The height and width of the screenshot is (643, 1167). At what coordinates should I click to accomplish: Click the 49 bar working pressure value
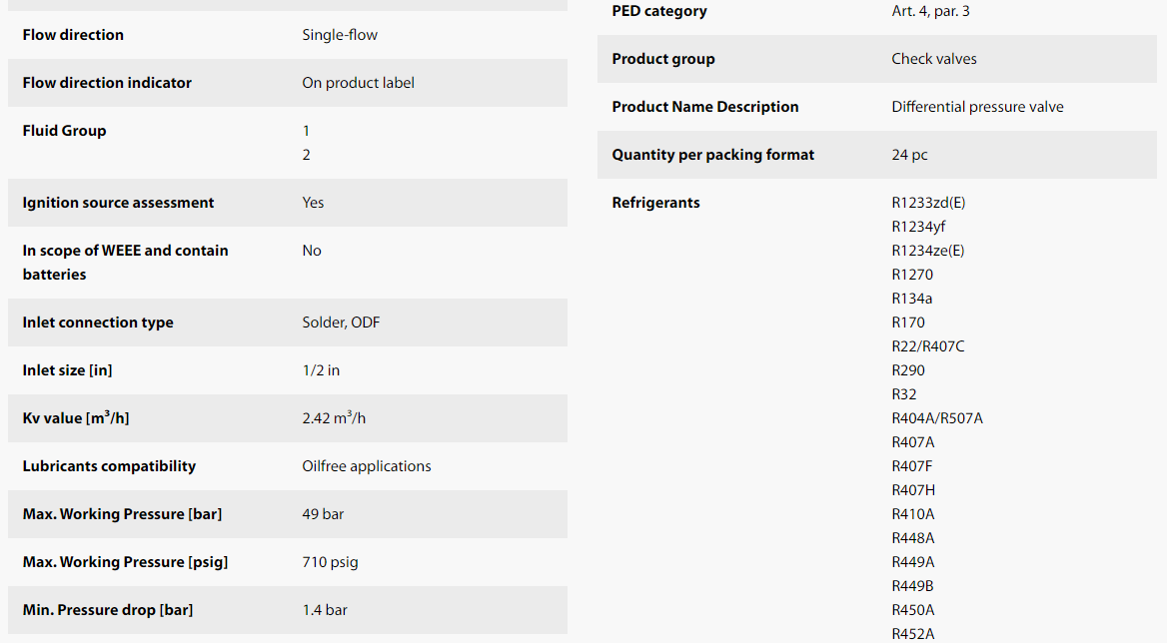tap(323, 514)
